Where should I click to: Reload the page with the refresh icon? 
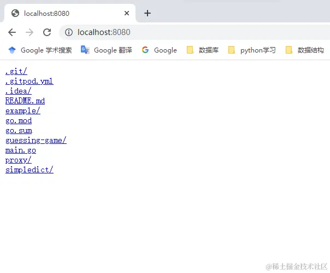(x=47, y=32)
